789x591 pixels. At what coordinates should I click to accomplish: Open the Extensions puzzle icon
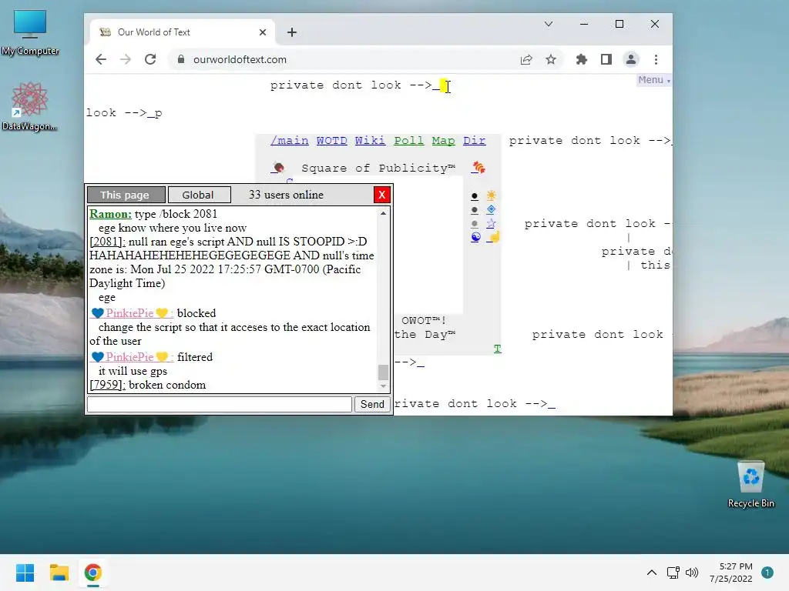(x=581, y=59)
